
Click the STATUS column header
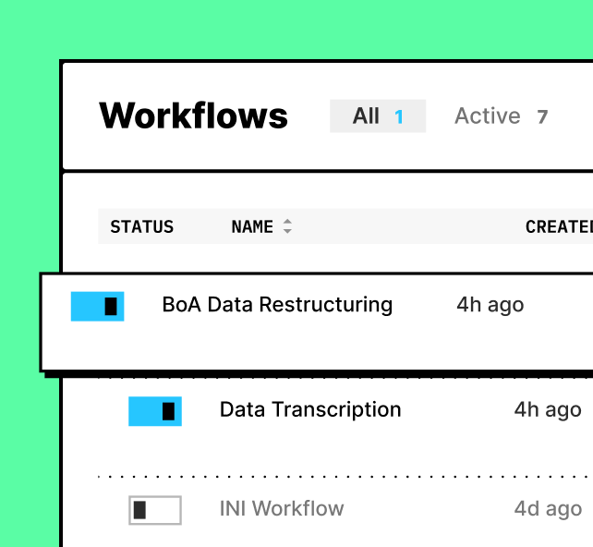(x=142, y=227)
